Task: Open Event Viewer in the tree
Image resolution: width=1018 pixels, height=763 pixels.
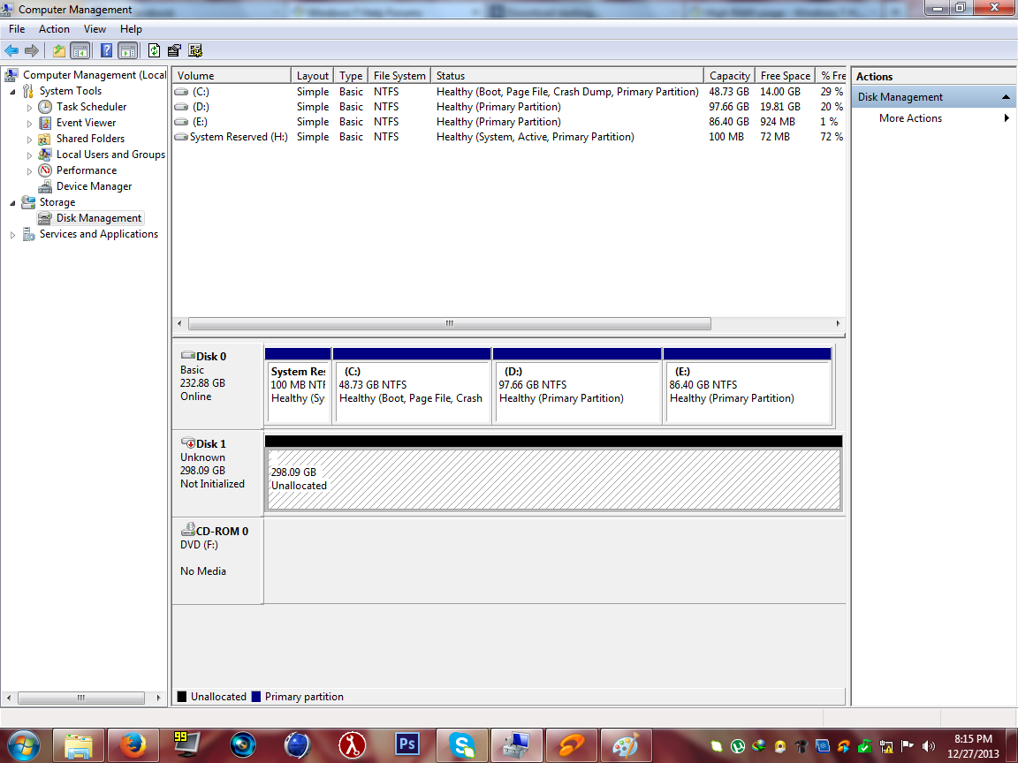Action: [x=86, y=123]
